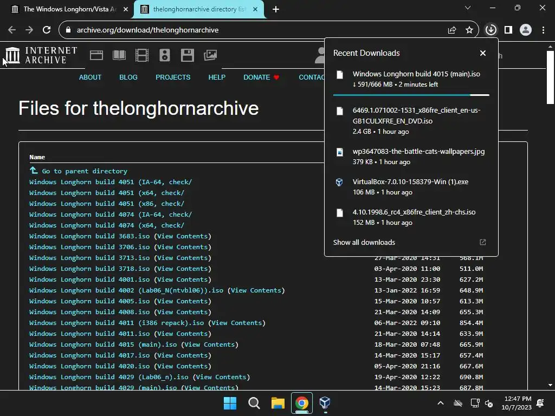Toggle the Chrome downloads toolbar icon
This screenshot has width=555, height=416.
pyautogui.click(x=491, y=30)
